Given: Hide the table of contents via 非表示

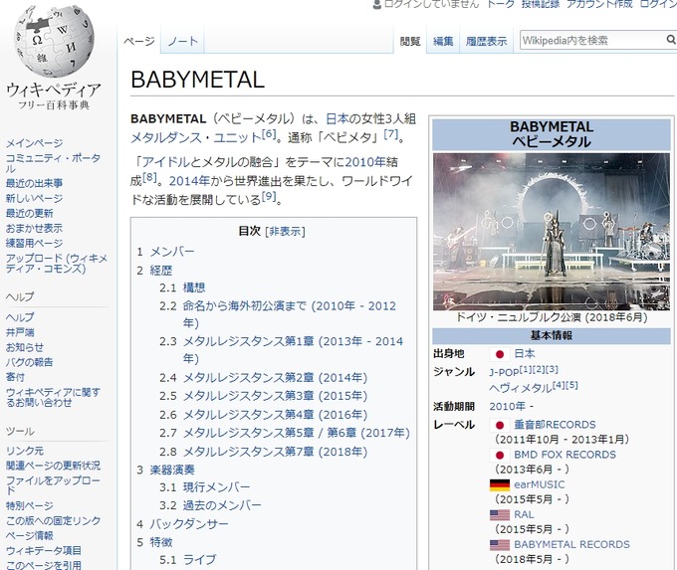Looking at the screenshot, I should pyautogui.click(x=285, y=232).
